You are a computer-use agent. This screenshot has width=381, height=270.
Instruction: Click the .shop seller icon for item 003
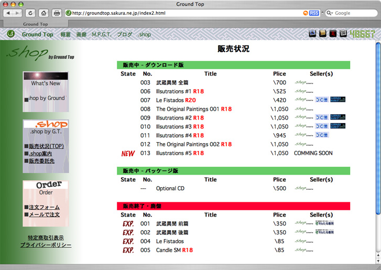304,83
